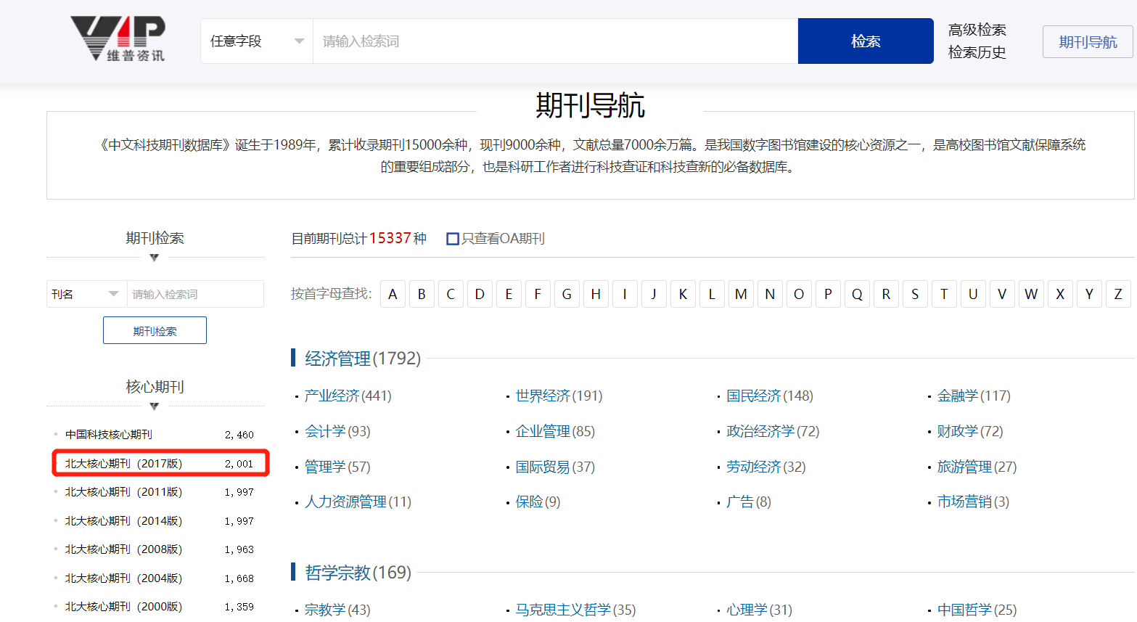This screenshot has width=1137, height=622.
Task: Collapse the 期刊检索 section arrow
Action: [x=154, y=258]
